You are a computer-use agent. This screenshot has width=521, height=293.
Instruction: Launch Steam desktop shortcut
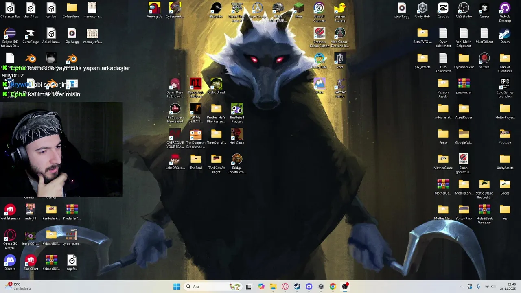505,36
